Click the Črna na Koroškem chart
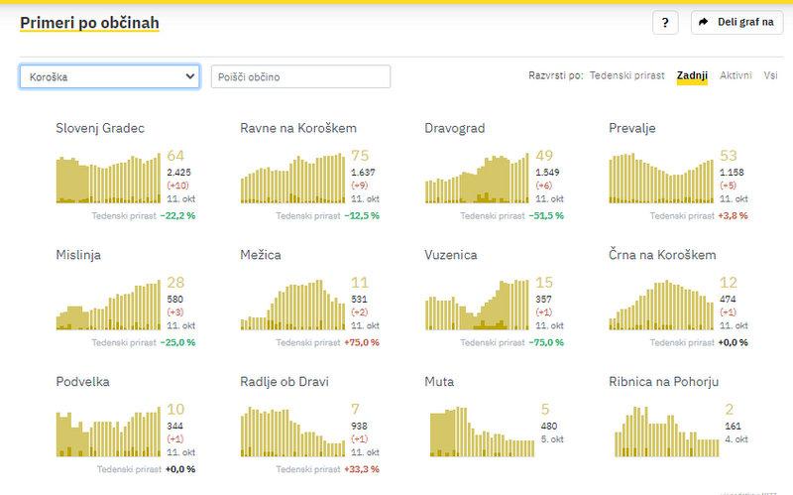This screenshot has height=495, width=793. coord(660,304)
